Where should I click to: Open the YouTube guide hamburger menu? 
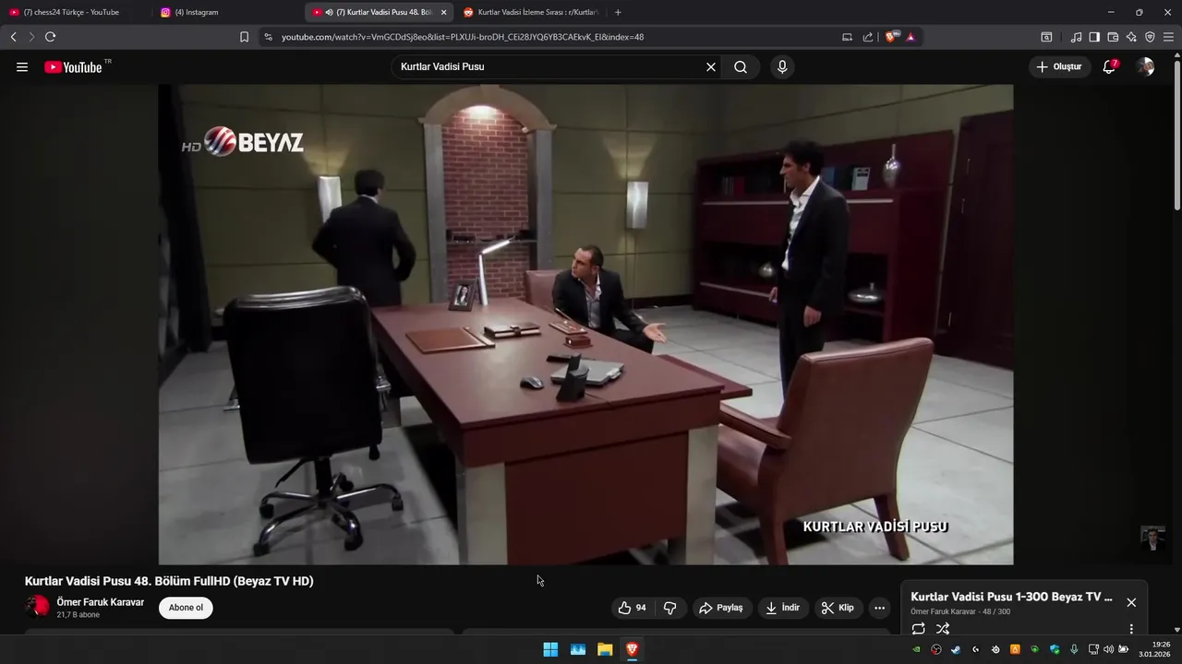click(22, 67)
